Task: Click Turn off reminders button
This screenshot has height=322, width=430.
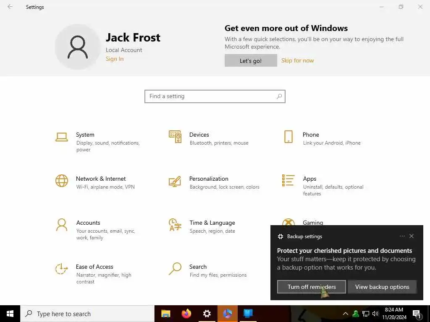Action: click(312, 287)
